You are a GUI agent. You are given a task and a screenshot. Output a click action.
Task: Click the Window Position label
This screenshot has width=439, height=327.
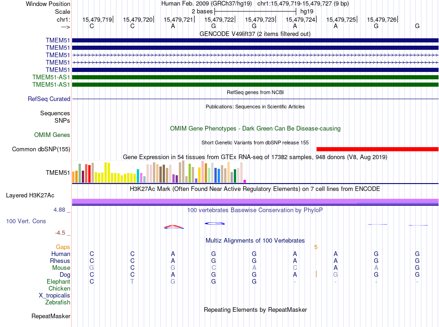pos(48,4)
